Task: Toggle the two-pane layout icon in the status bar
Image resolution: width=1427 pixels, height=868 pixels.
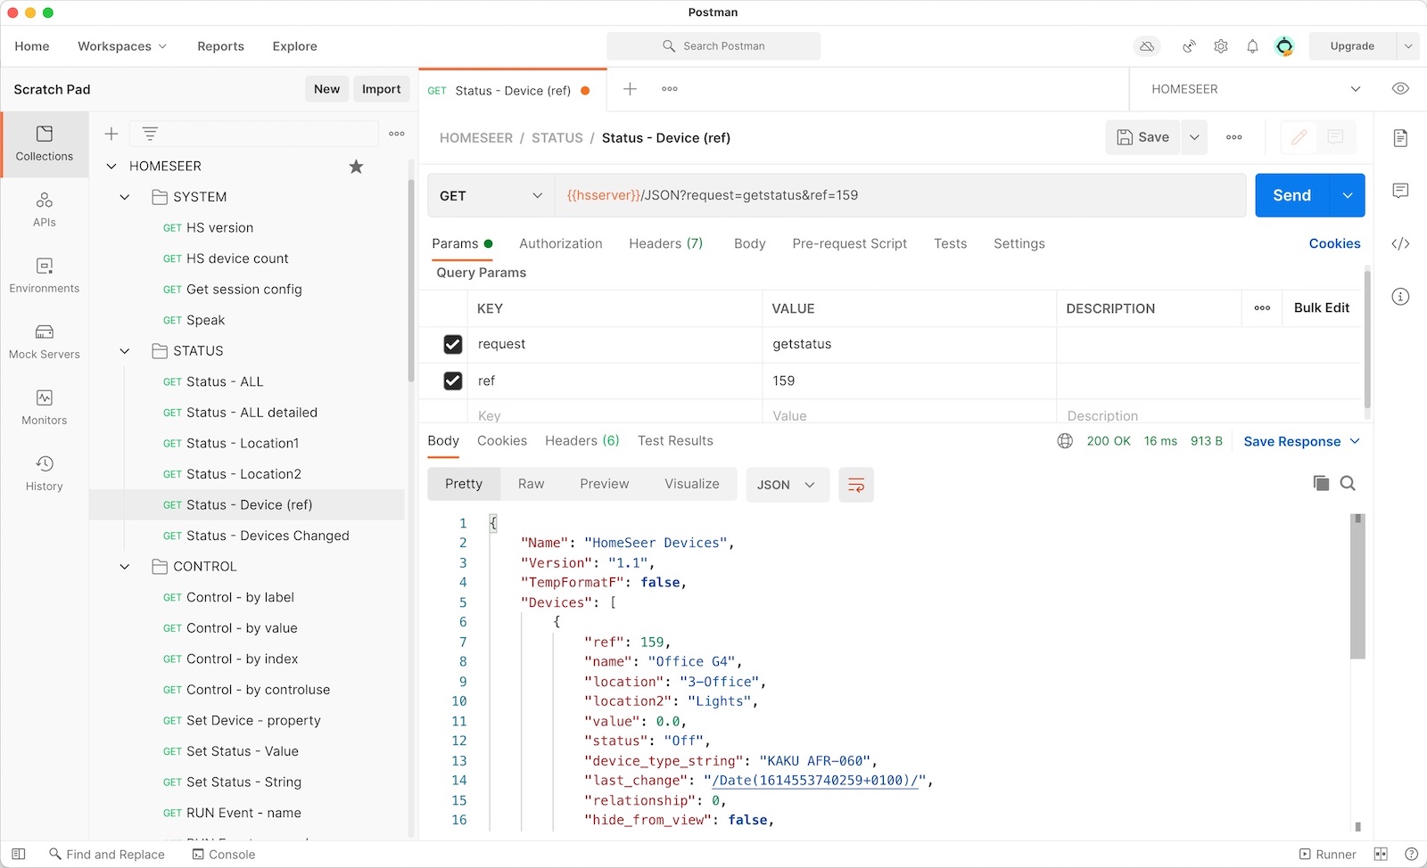Action: pos(1381,854)
